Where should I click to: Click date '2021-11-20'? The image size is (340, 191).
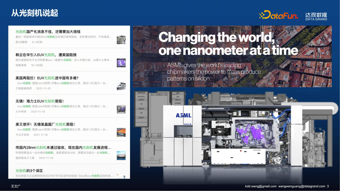(43, 88)
